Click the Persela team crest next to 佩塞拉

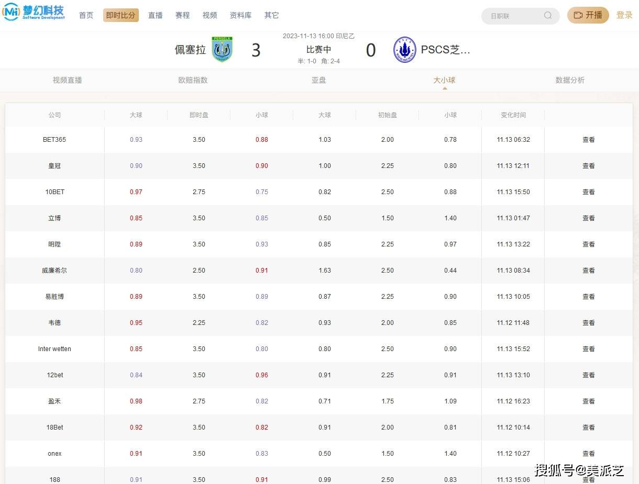pyautogui.click(x=222, y=50)
